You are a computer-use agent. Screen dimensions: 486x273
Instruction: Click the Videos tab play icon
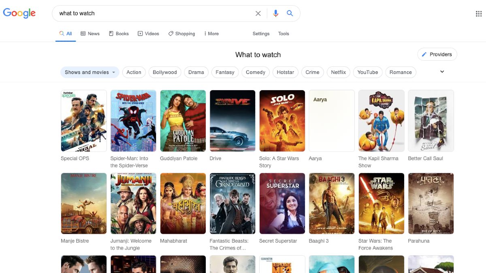140,33
